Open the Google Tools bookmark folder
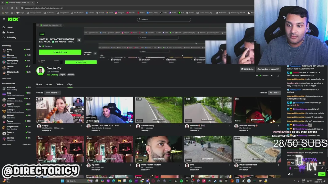The height and width of the screenshot is (184, 328). click(x=63, y=13)
